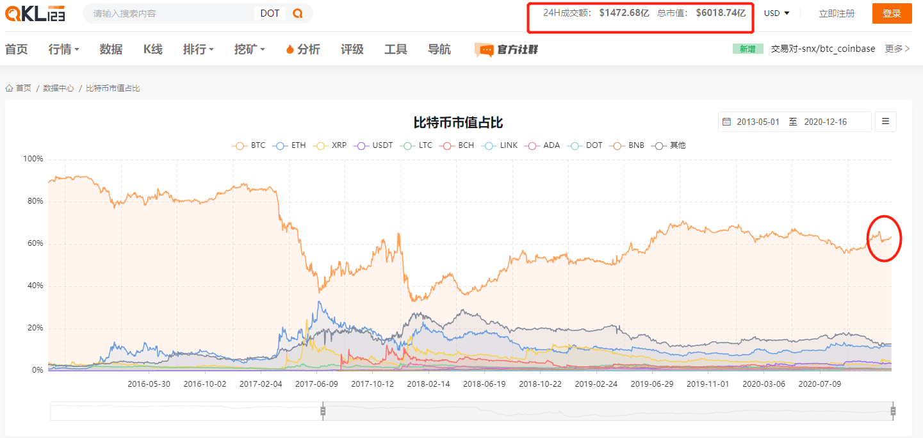This screenshot has width=923, height=438.
Task: Click 数据中心 in the breadcrumb
Action: point(58,88)
